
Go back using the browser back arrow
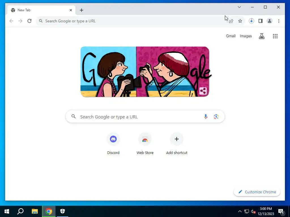click(11, 21)
